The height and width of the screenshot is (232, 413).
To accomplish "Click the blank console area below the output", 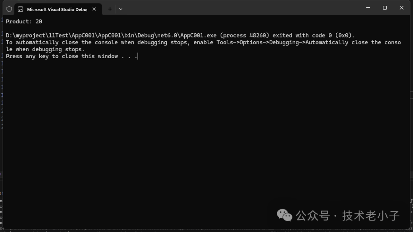I will [191, 134].
